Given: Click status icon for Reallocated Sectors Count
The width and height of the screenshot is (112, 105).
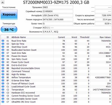Looking at the screenshot, I should coord(3,50).
